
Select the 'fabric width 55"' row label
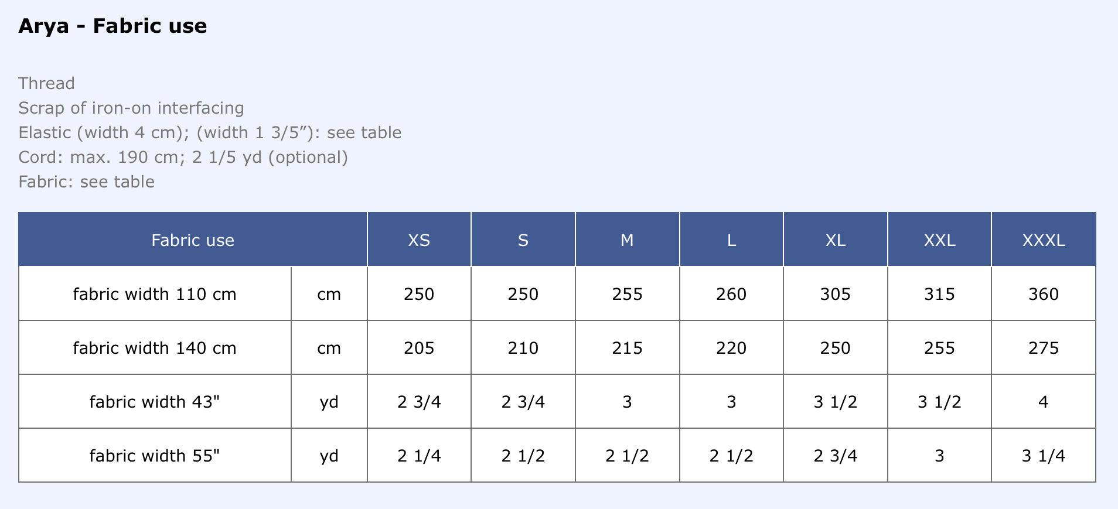coord(155,456)
